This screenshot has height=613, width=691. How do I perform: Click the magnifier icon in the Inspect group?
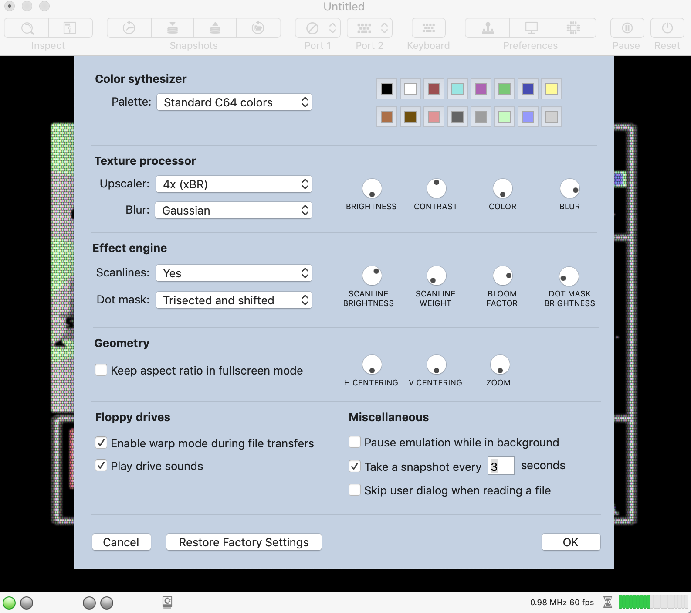27,28
